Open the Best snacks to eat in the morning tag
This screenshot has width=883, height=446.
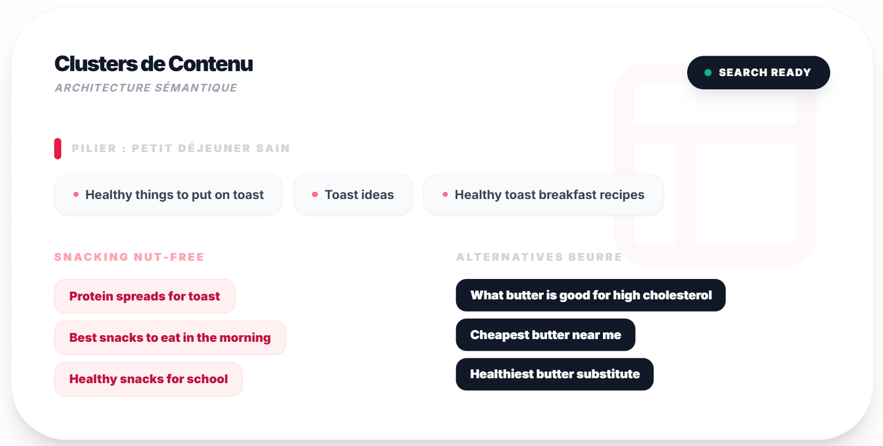170,338
